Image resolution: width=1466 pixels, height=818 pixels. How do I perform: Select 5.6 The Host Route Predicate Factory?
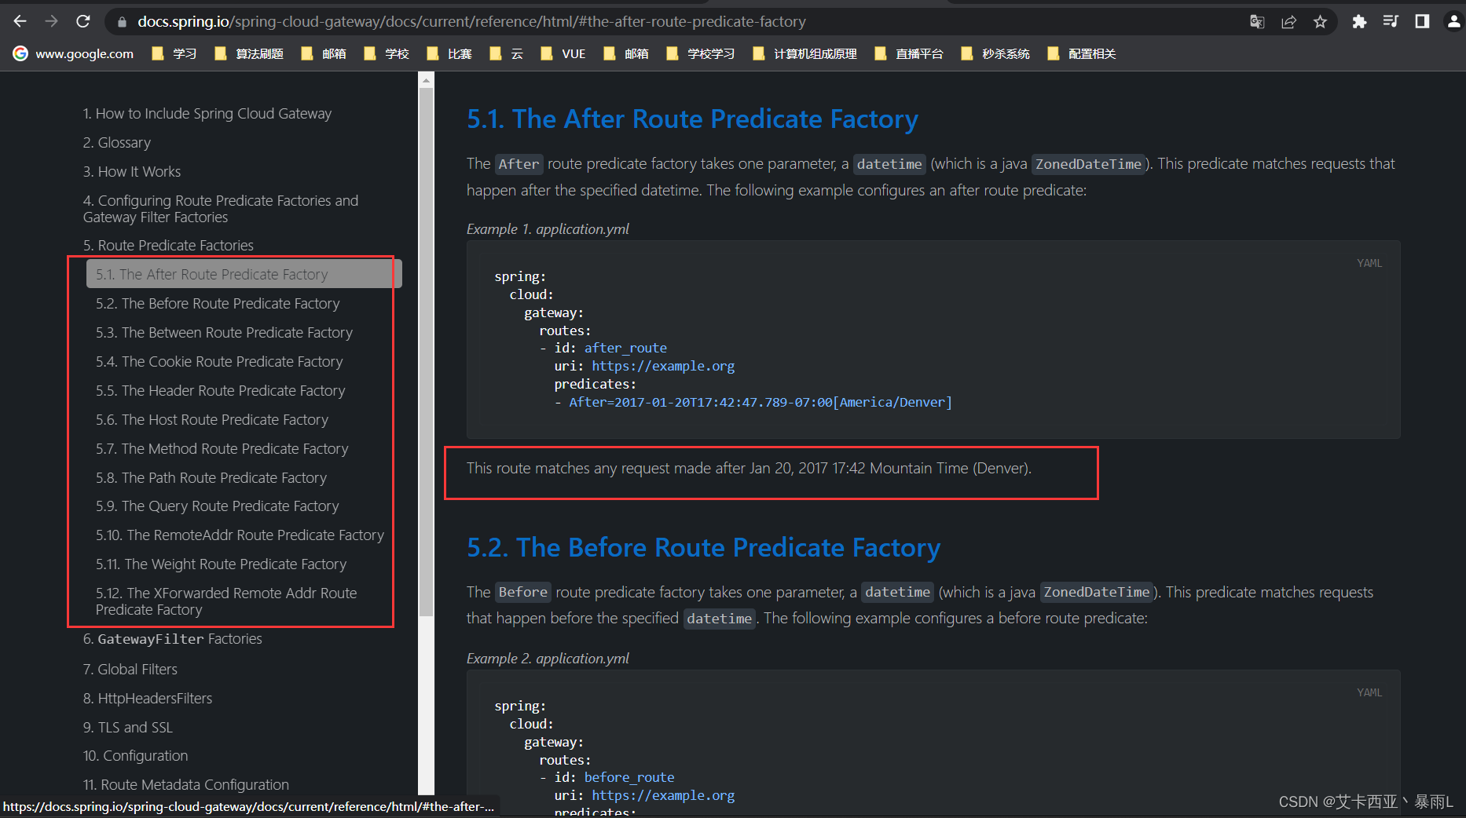(x=212, y=420)
